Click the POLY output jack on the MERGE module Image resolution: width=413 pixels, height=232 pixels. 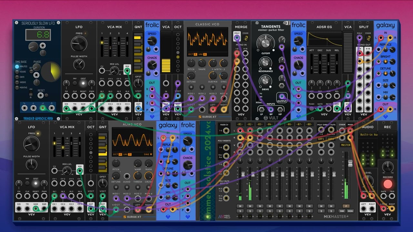[x=237, y=38]
